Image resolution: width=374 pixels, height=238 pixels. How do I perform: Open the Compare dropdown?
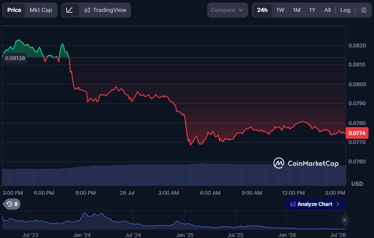click(x=227, y=10)
